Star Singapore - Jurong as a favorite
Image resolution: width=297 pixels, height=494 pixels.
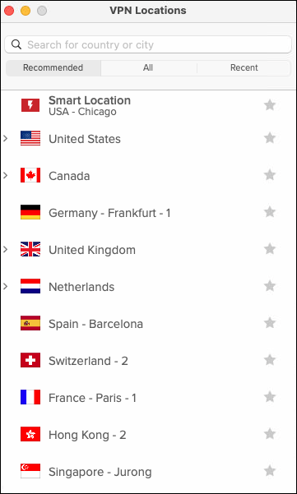[270, 471]
